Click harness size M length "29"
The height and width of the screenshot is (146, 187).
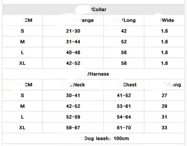click(x=165, y=106)
